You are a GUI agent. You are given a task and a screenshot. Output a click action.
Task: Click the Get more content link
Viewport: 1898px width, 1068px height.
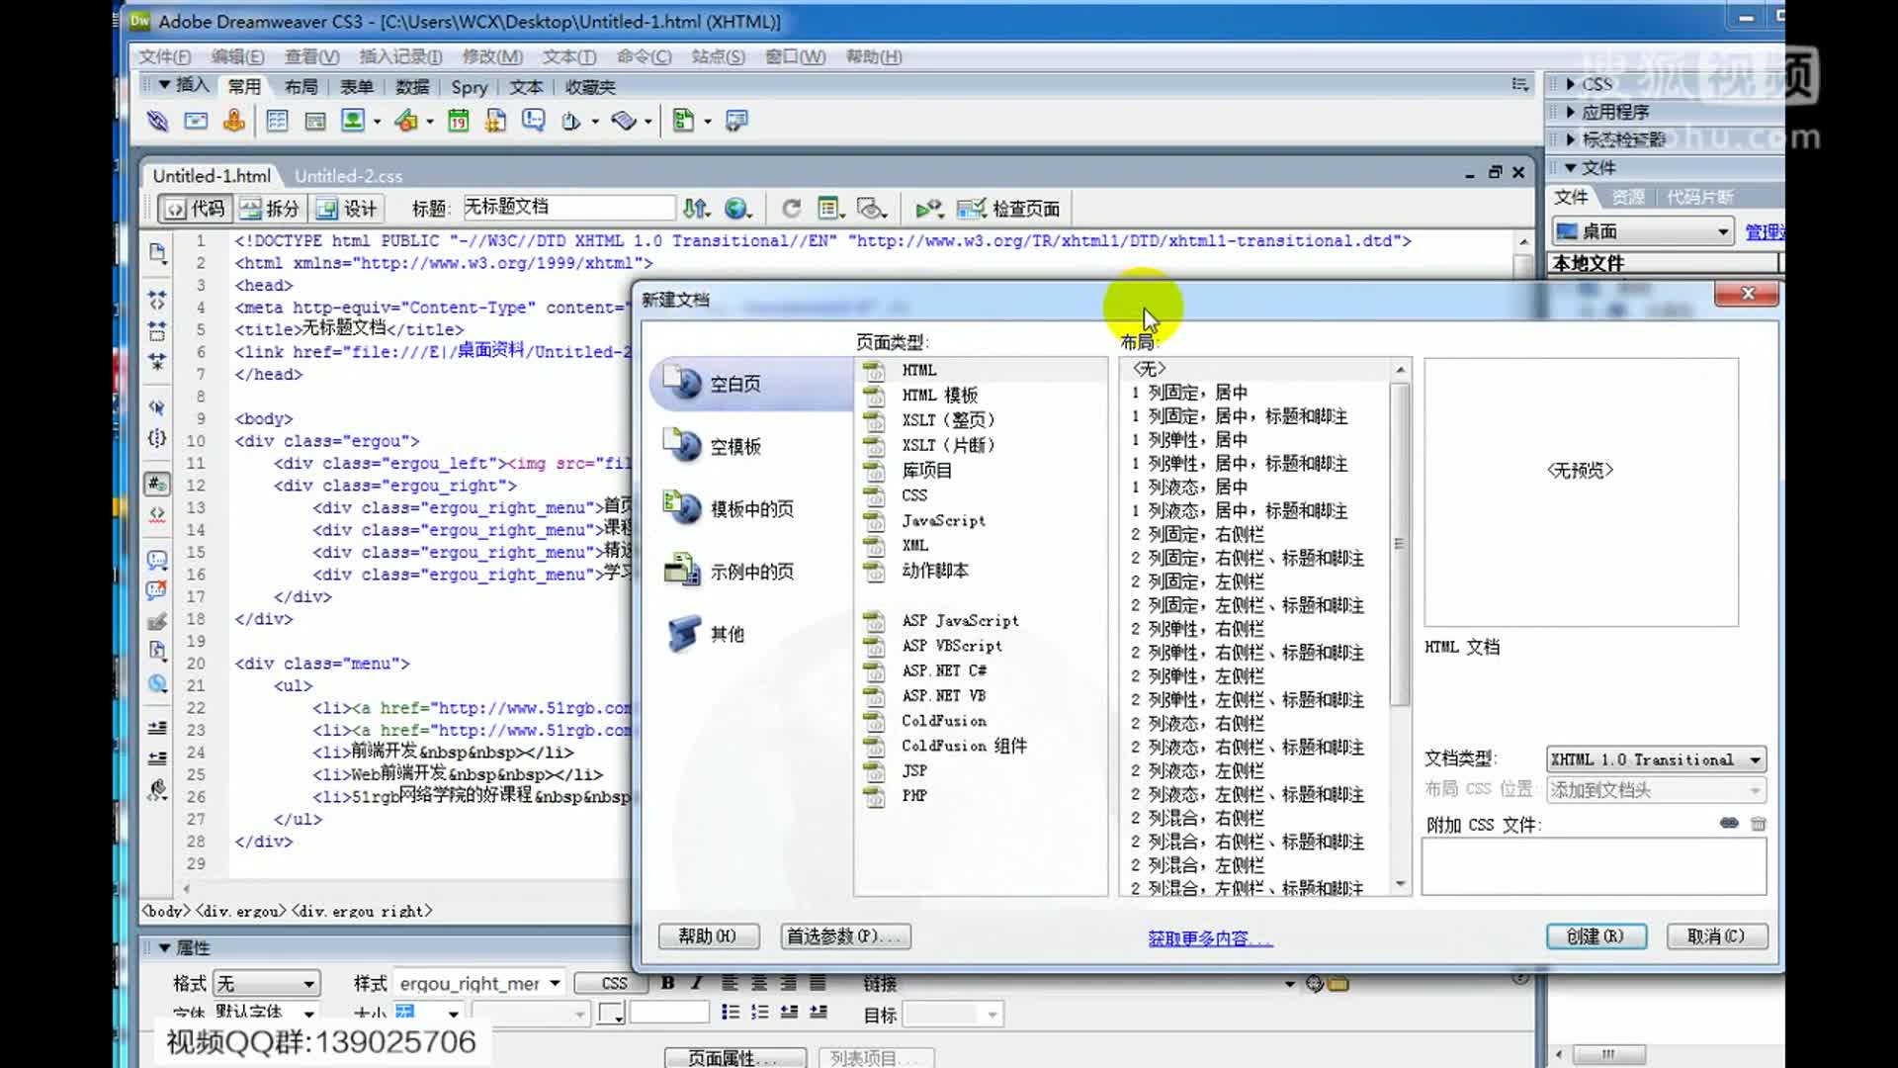[x=1210, y=938]
